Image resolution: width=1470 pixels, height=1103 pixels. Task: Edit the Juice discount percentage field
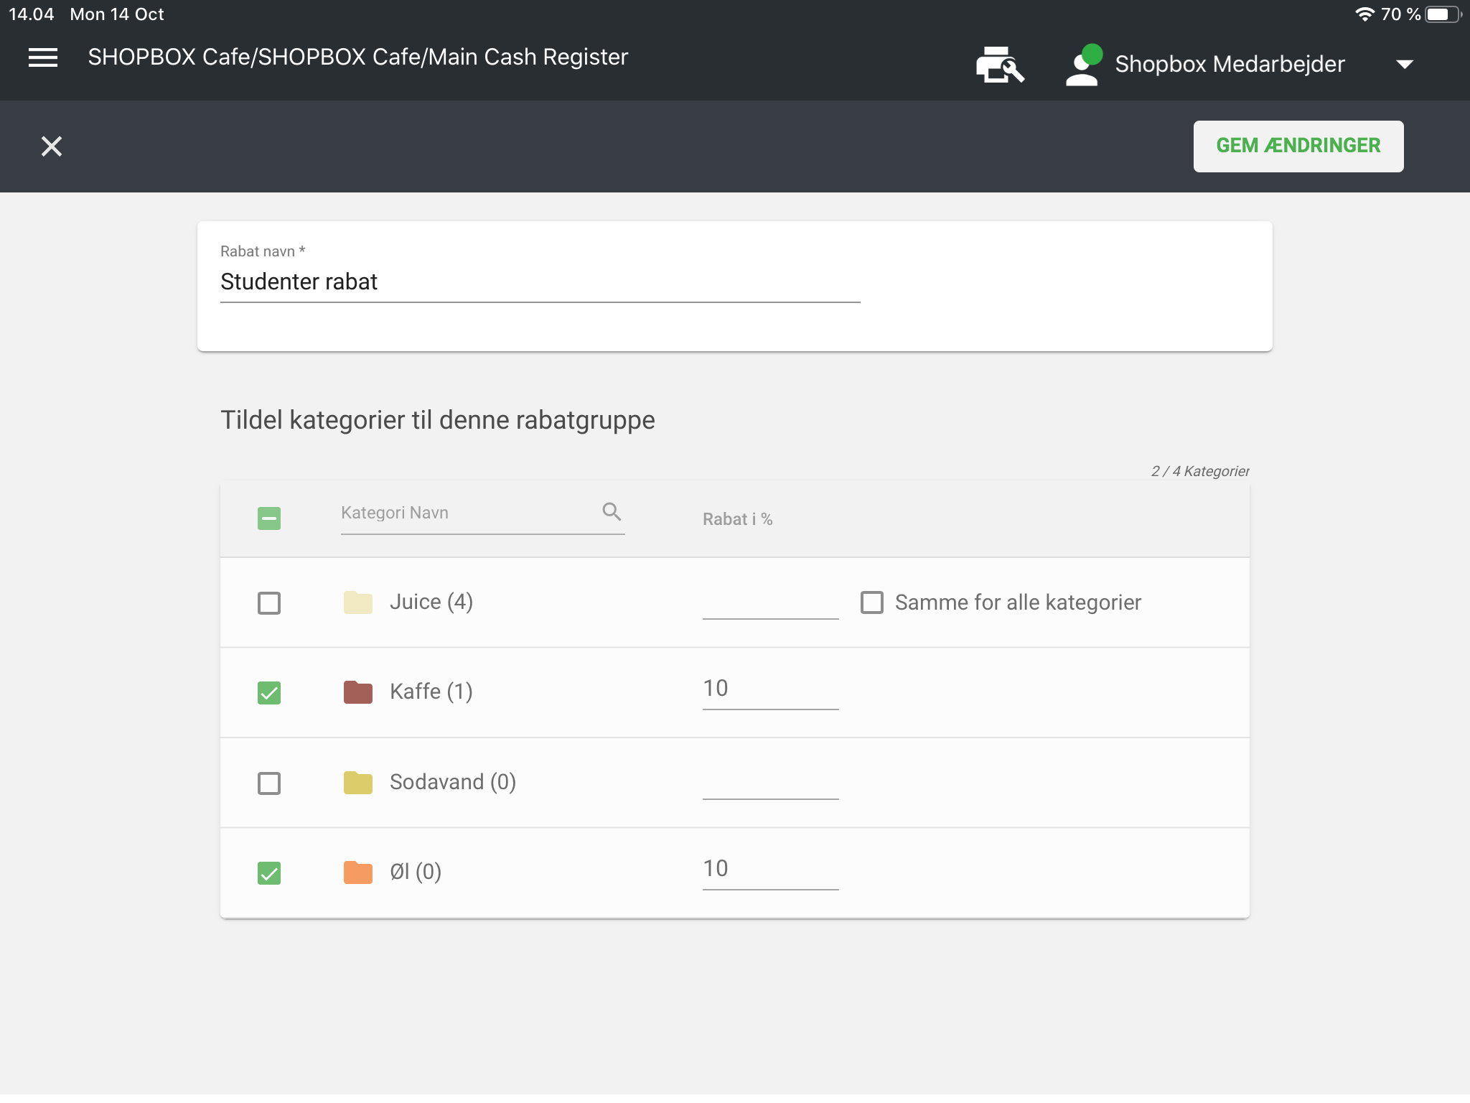[770, 602]
